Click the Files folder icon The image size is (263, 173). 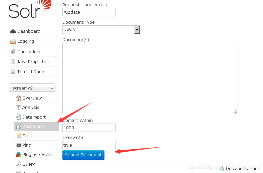pyautogui.click(x=19, y=136)
